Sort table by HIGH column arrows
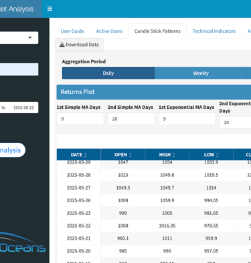The height and width of the screenshot is (263, 251). [x=174, y=155]
